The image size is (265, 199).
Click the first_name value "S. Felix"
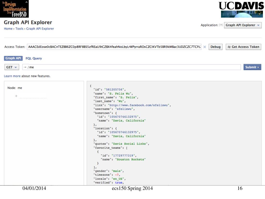coord(128,97)
